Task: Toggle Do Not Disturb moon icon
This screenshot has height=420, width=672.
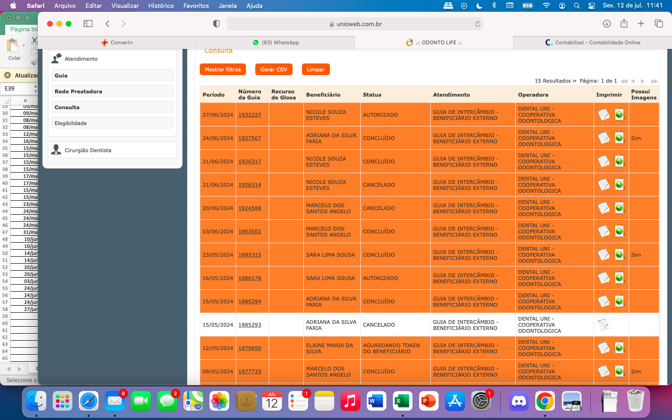Action: (x=479, y=6)
